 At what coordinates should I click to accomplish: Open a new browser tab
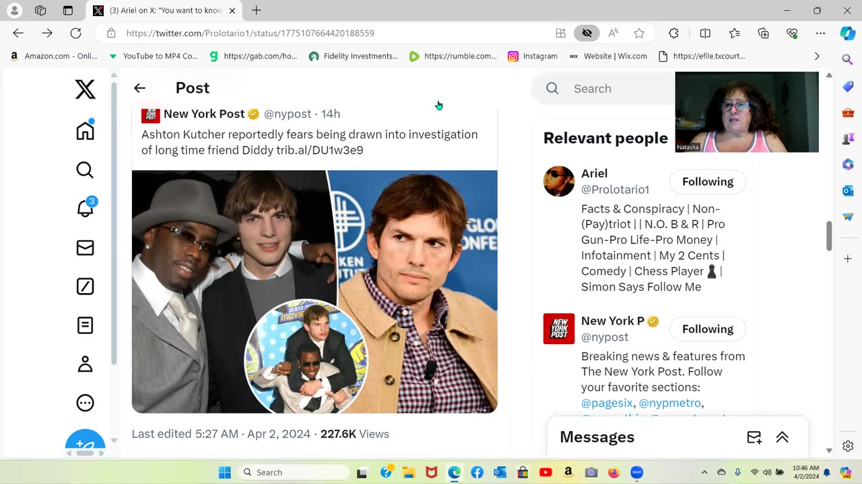click(x=257, y=10)
